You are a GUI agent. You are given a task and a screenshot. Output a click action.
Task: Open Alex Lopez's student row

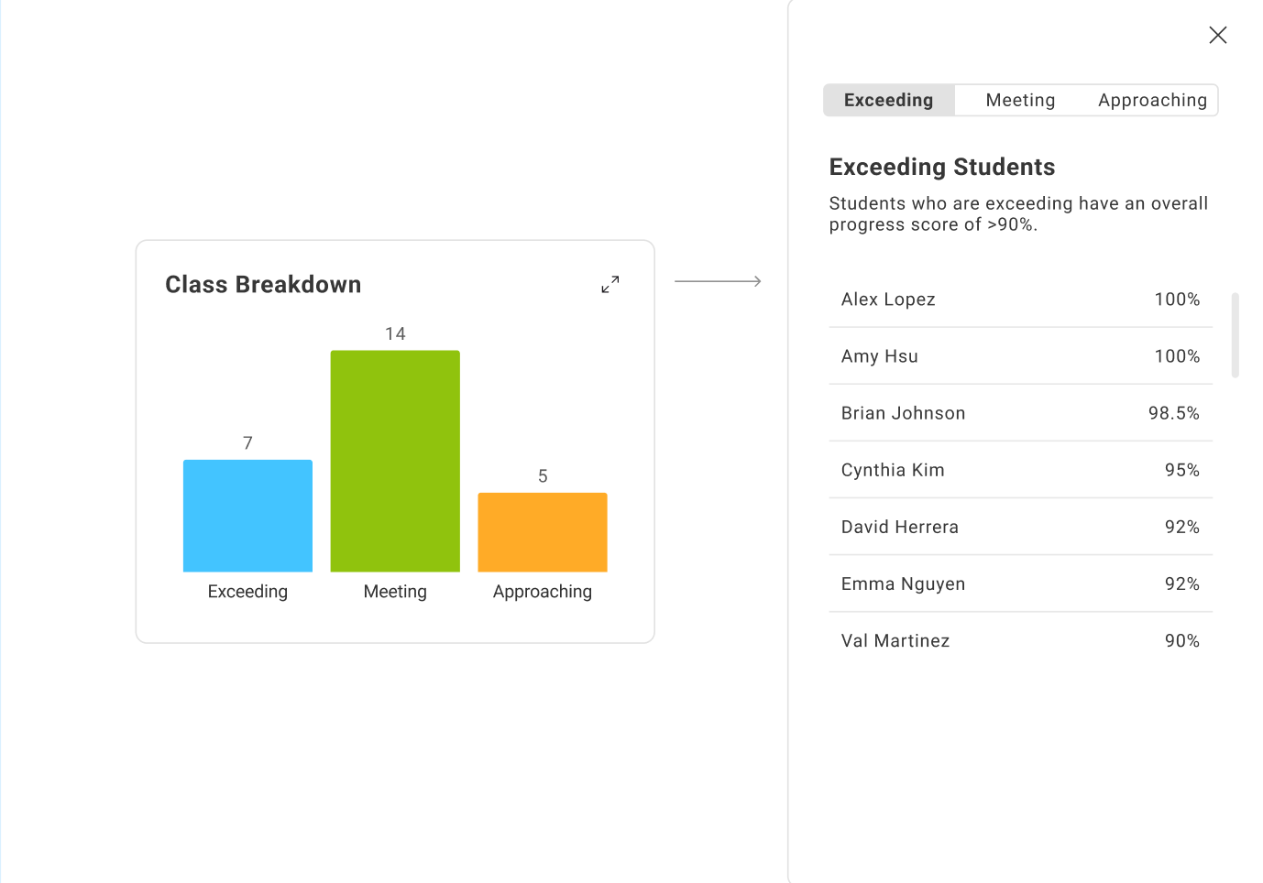(1020, 300)
